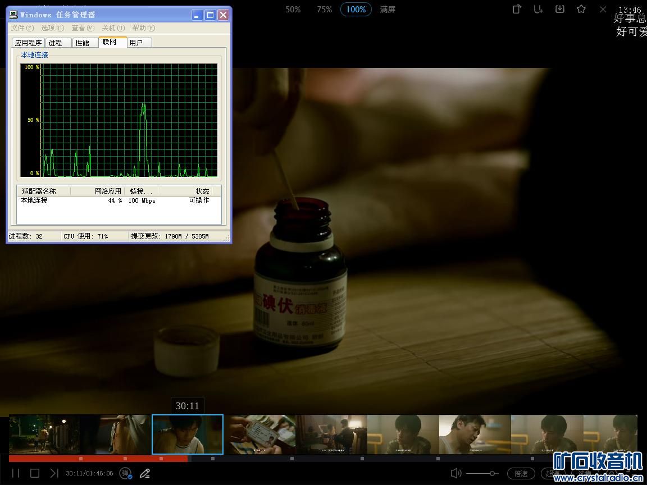Click the 提交更改 memory status entry

click(x=170, y=236)
